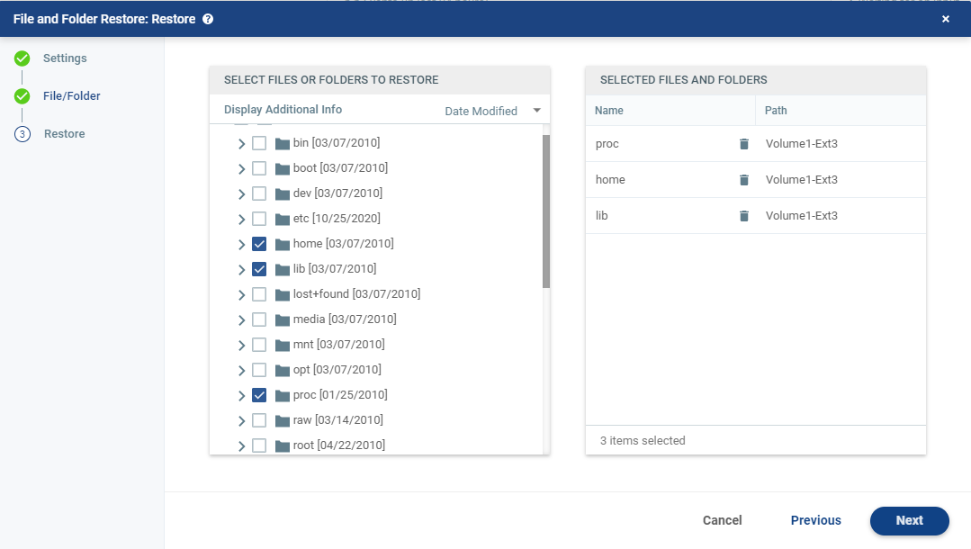This screenshot has width=971, height=549.
Task: Check the root folder checkbox
Action: 259,445
